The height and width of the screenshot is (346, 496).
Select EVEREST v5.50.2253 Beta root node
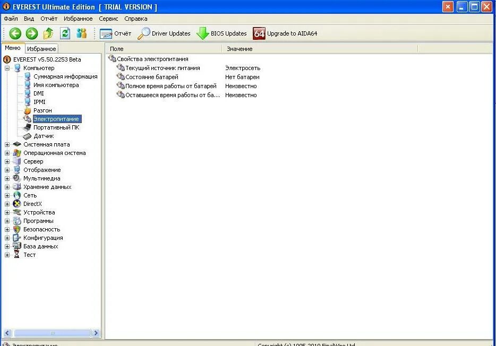click(47, 59)
